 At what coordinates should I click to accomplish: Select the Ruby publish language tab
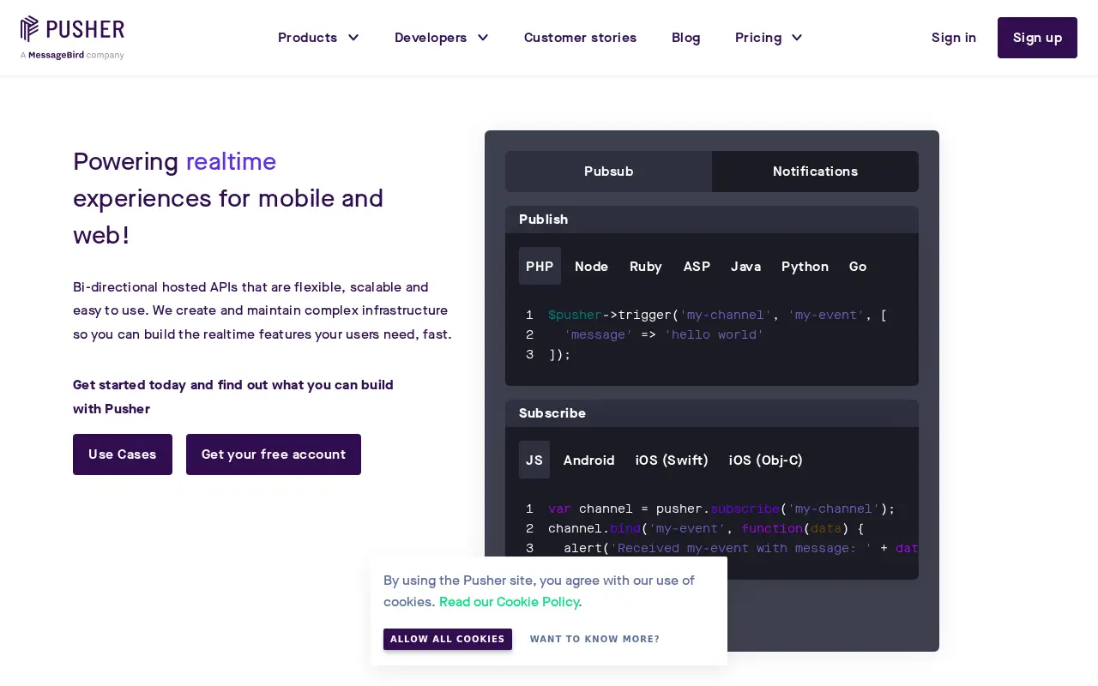pyautogui.click(x=646, y=266)
